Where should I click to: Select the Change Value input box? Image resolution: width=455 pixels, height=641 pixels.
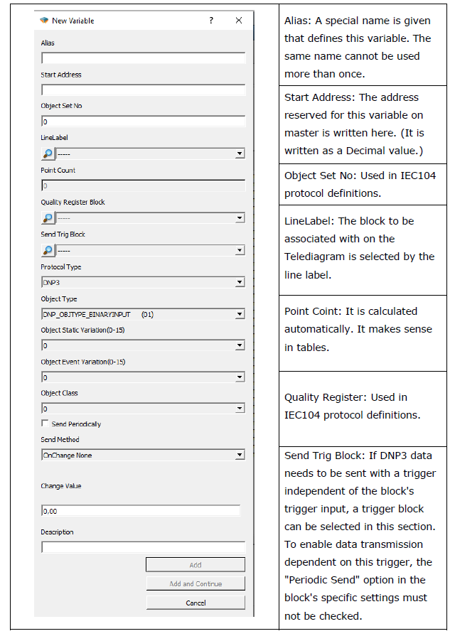point(141,510)
